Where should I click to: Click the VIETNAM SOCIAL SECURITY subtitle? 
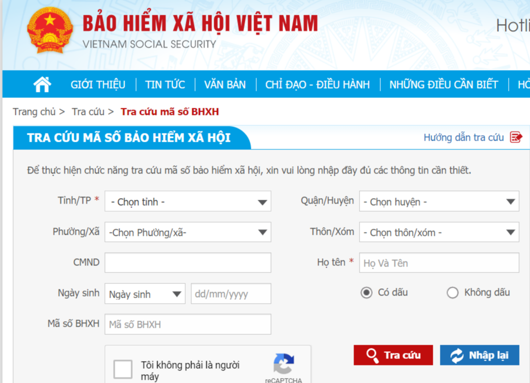(x=149, y=44)
